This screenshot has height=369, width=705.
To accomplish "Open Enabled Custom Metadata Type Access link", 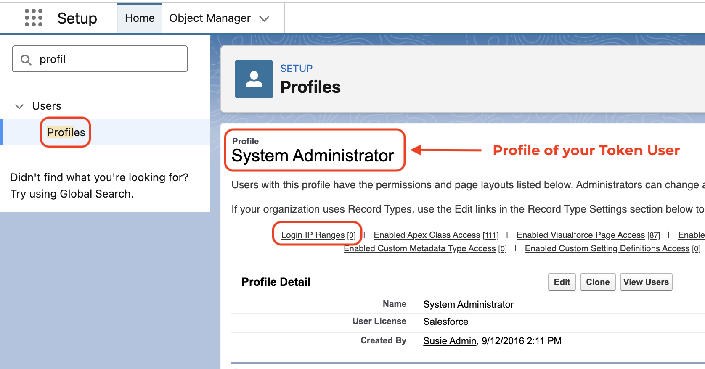I will [x=425, y=248].
